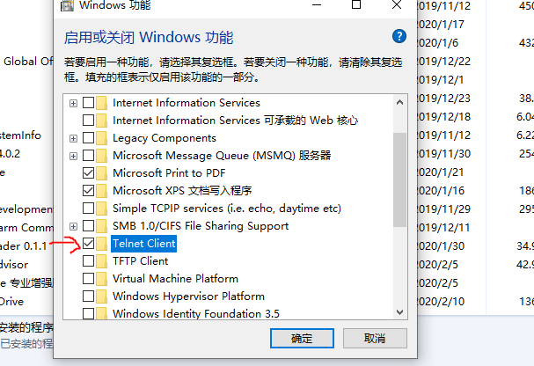Click the Legacy Components folder icon
The height and width of the screenshot is (366, 534).
101,138
